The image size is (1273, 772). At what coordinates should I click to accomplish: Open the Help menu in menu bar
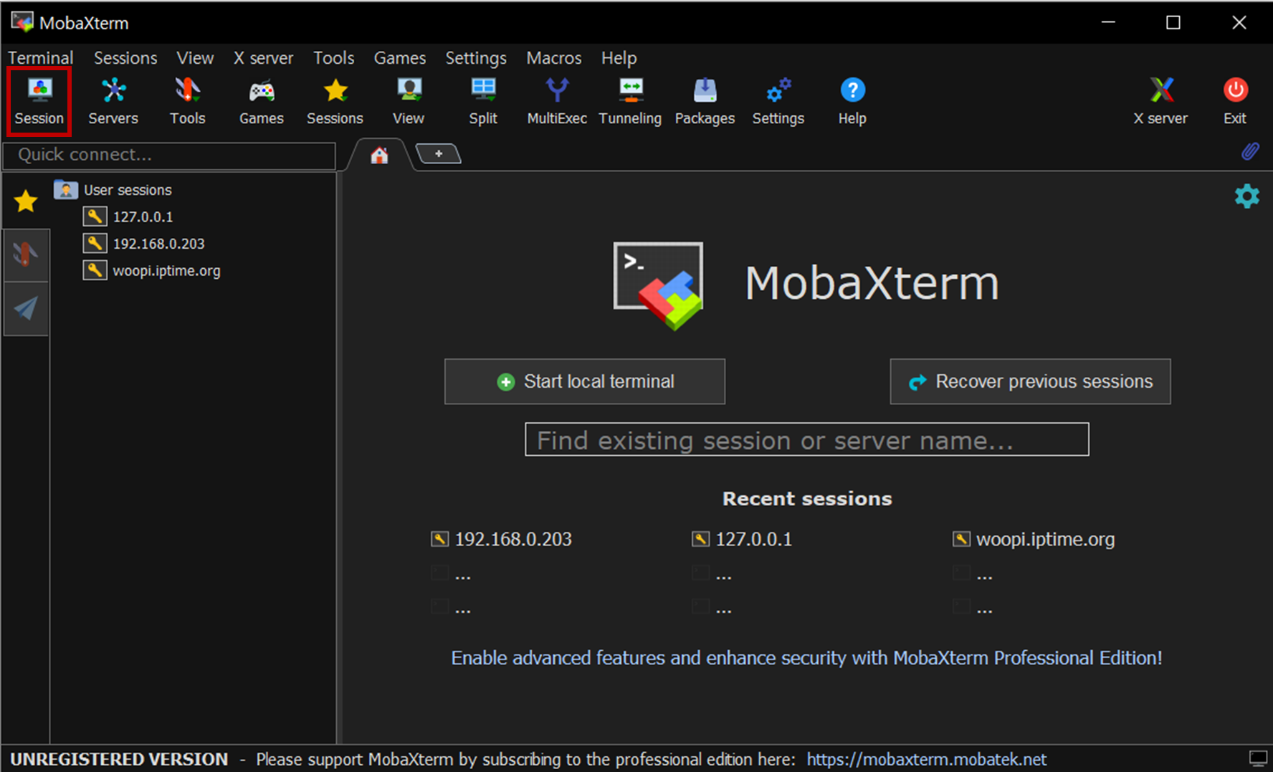pyautogui.click(x=619, y=58)
